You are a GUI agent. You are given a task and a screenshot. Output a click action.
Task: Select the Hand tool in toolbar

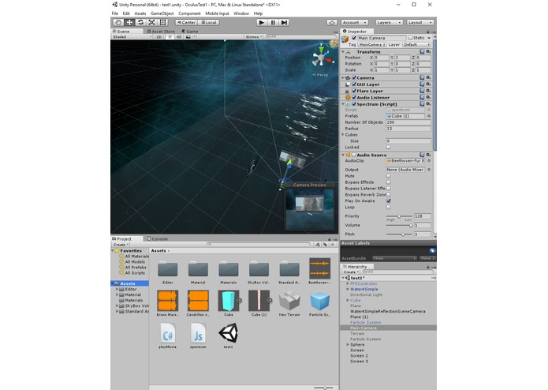tap(118, 22)
